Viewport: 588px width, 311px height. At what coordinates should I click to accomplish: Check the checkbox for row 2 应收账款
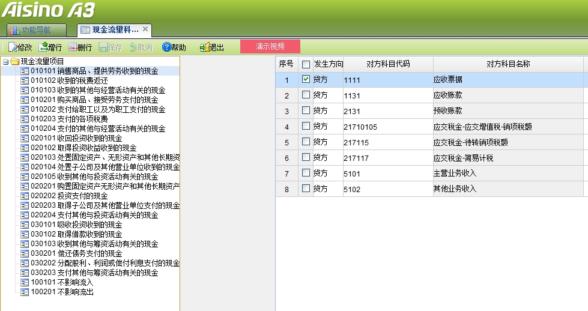[306, 95]
